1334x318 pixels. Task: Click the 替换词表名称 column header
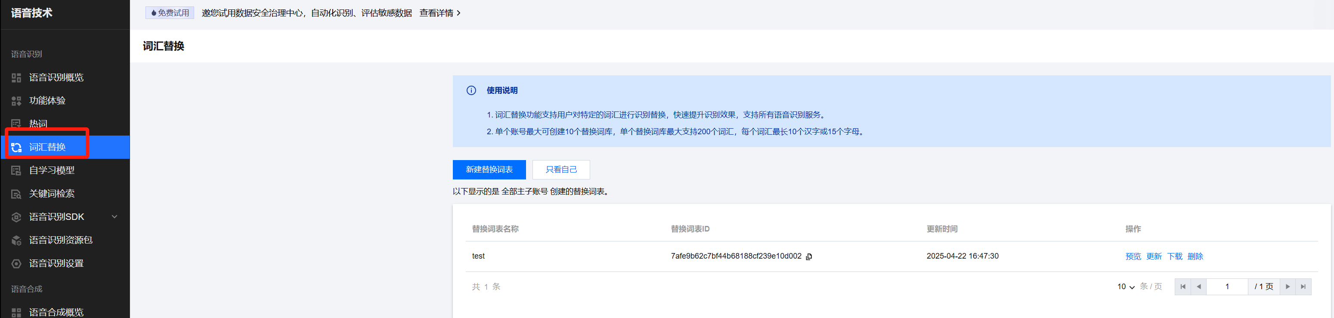point(495,229)
